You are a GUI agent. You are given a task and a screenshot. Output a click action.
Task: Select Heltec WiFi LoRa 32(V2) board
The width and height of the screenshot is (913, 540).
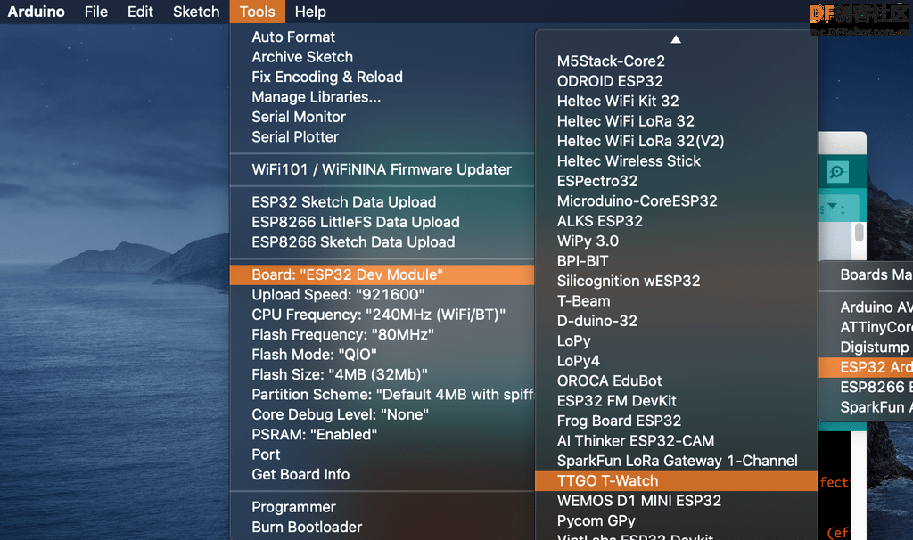coord(677,141)
